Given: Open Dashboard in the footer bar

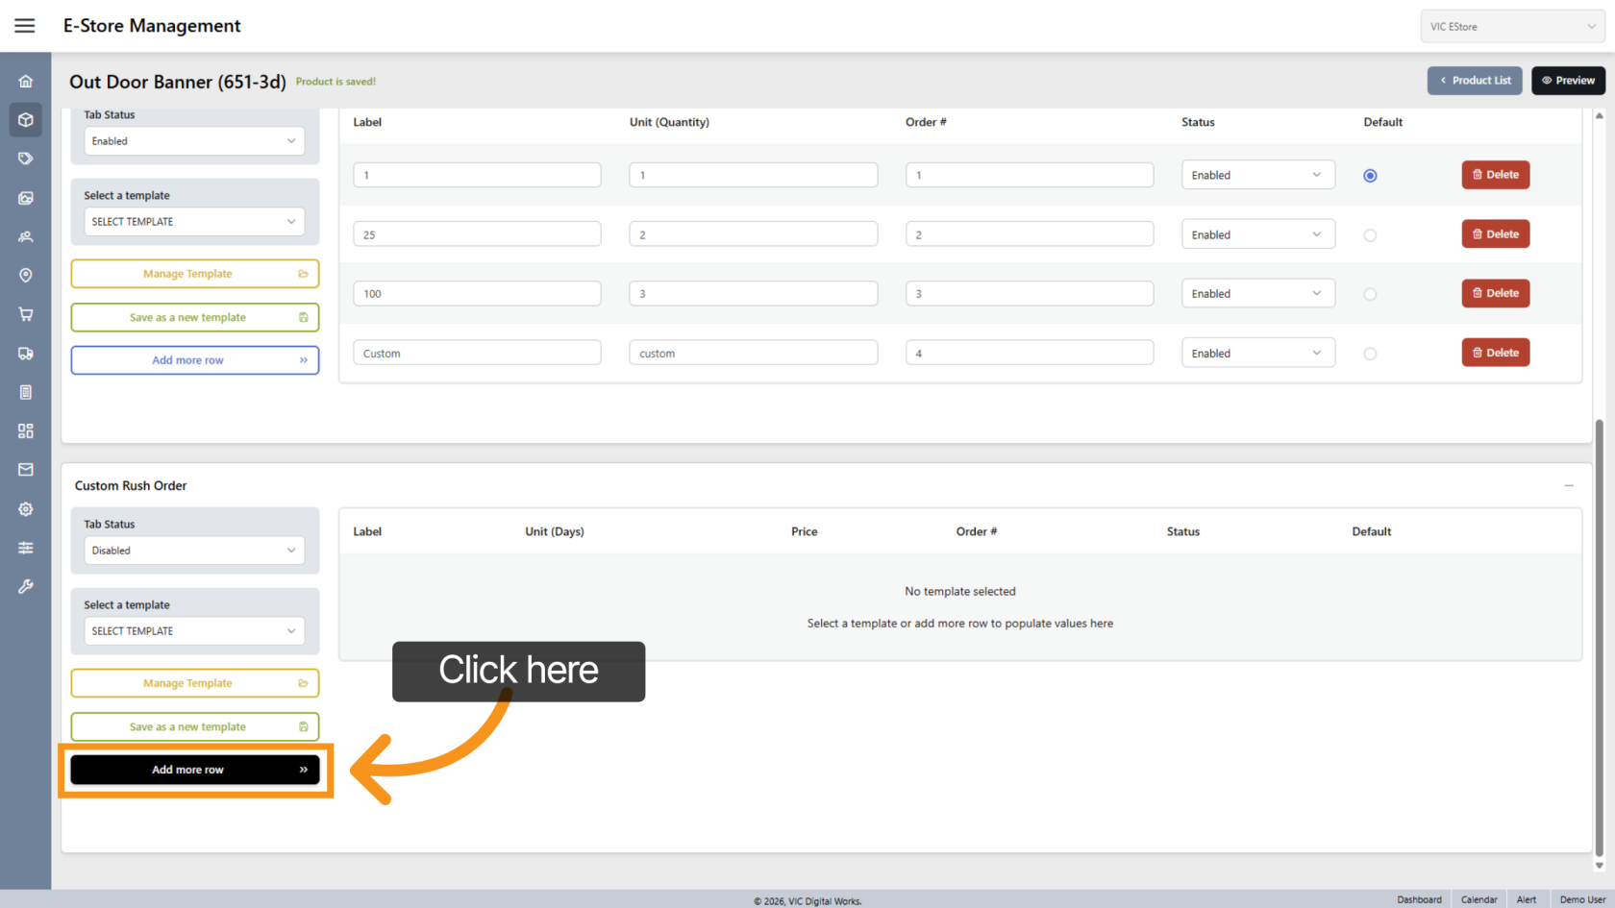Looking at the screenshot, I should tap(1419, 899).
